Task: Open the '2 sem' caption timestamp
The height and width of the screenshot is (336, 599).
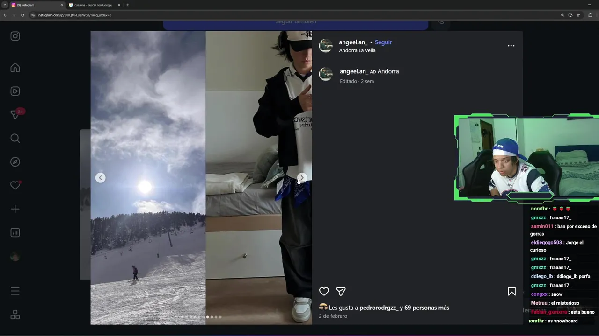Action: [x=367, y=81]
